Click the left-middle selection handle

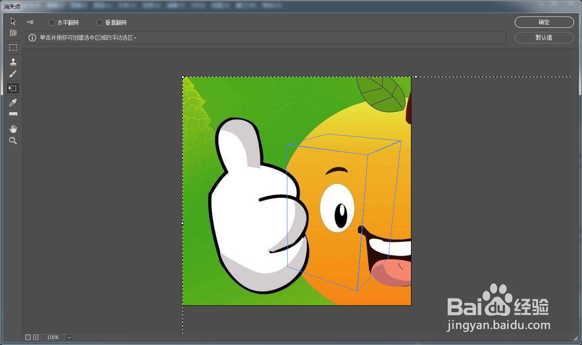pos(183,223)
